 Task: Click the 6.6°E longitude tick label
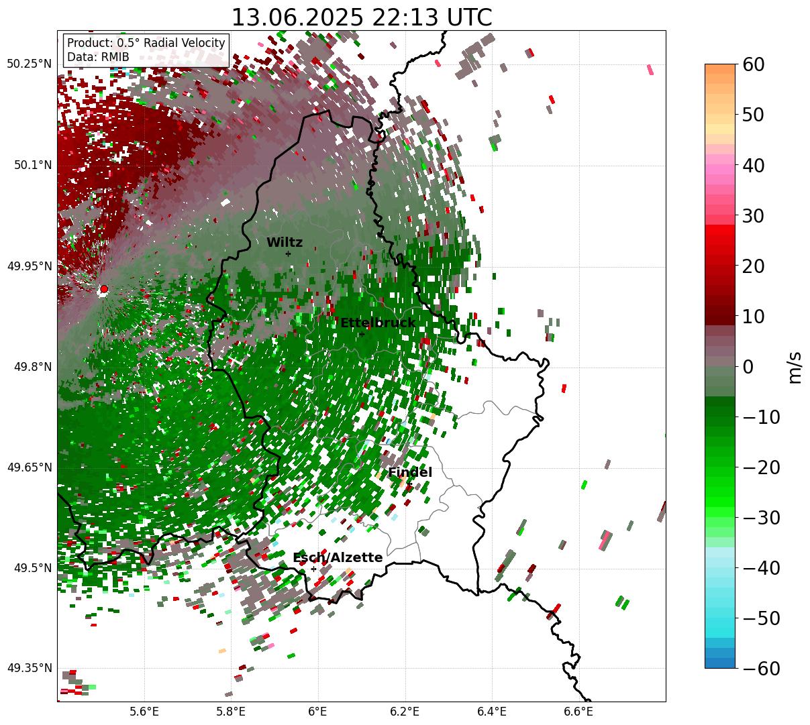(x=578, y=712)
